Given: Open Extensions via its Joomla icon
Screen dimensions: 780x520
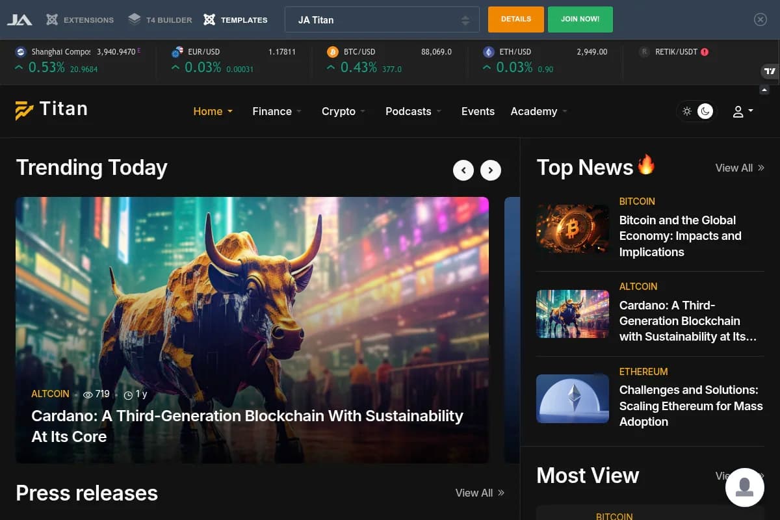Looking at the screenshot, I should [51, 19].
